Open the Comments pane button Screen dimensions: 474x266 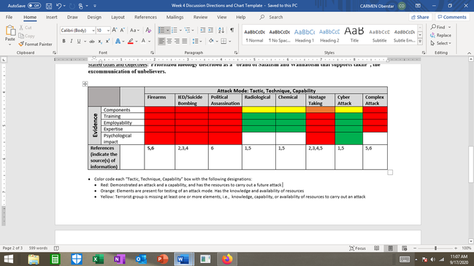452,17
